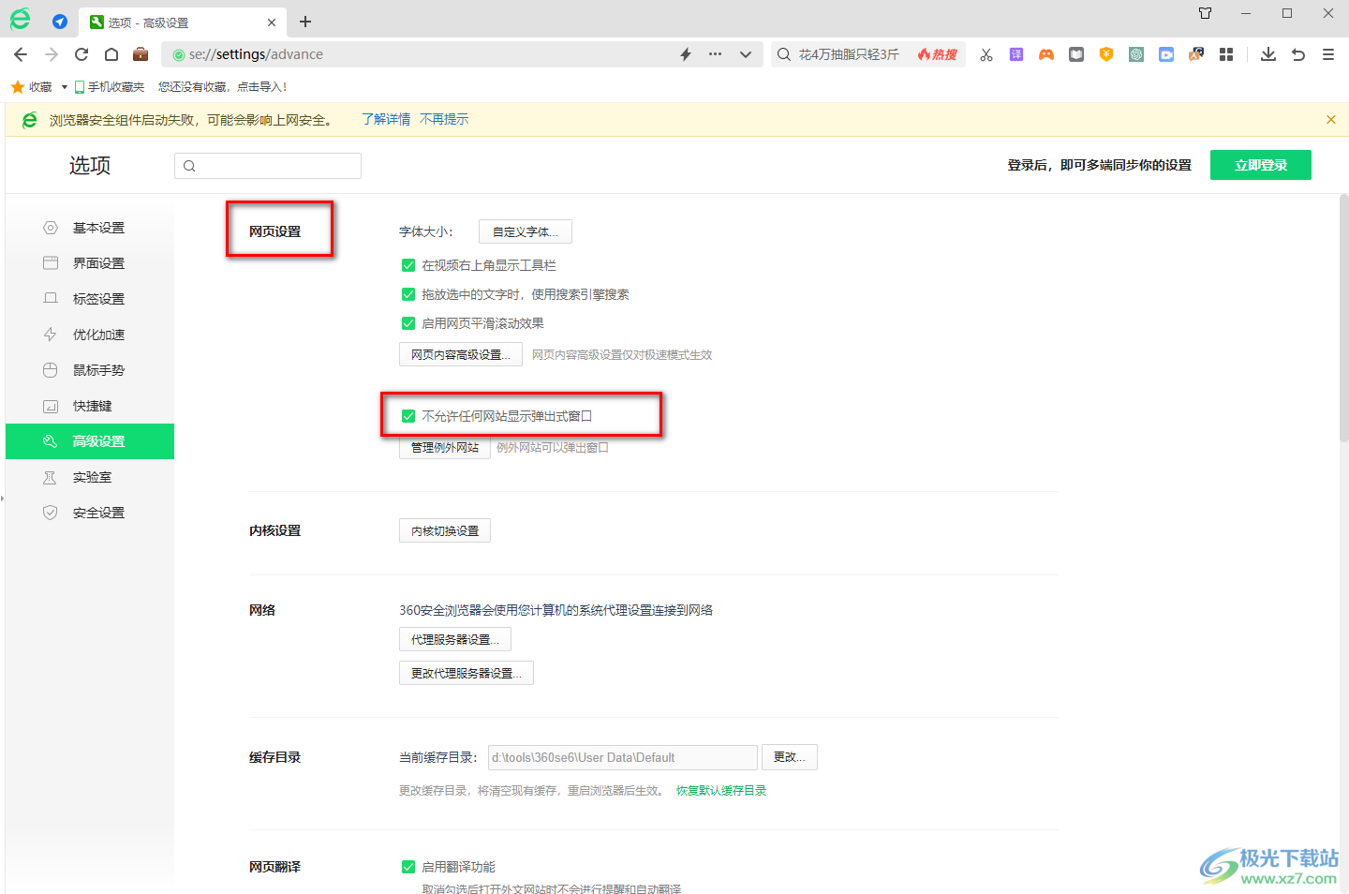
Task: Open a new tab with plus button
Action: click(x=305, y=22)
